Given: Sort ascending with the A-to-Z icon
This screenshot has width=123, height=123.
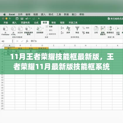Looking at the screenshot, I should (62, 28).
